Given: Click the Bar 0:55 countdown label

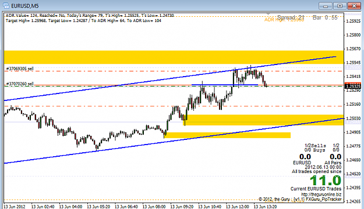Looking at the screenshot, I should pos(325,17).
